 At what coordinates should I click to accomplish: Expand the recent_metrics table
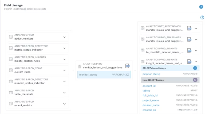(64, 104)
